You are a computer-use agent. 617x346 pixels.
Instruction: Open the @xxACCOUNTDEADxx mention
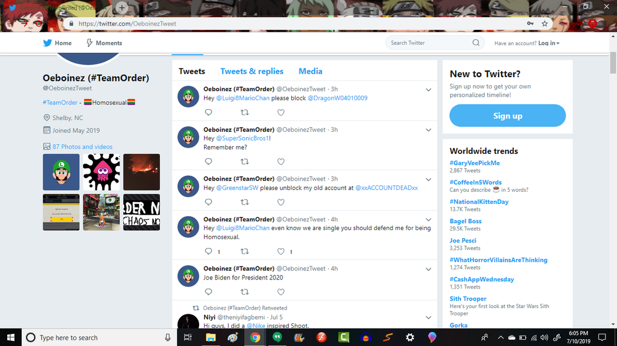[x=387, y=188]
